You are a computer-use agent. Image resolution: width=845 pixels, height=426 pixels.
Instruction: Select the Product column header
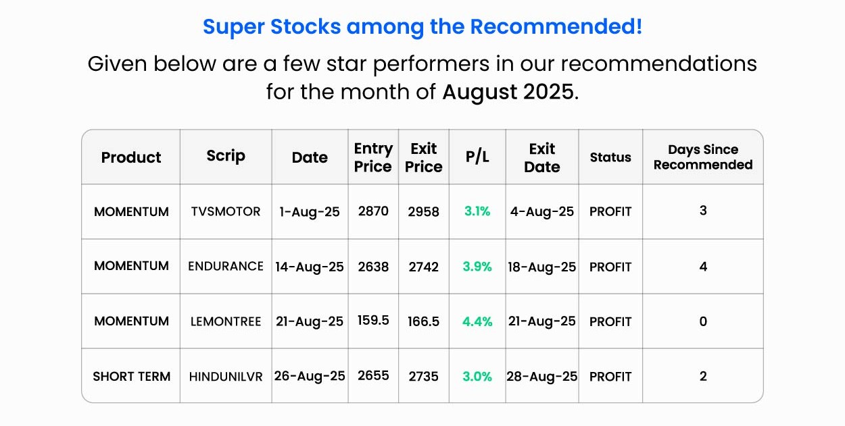click(131, 157)
